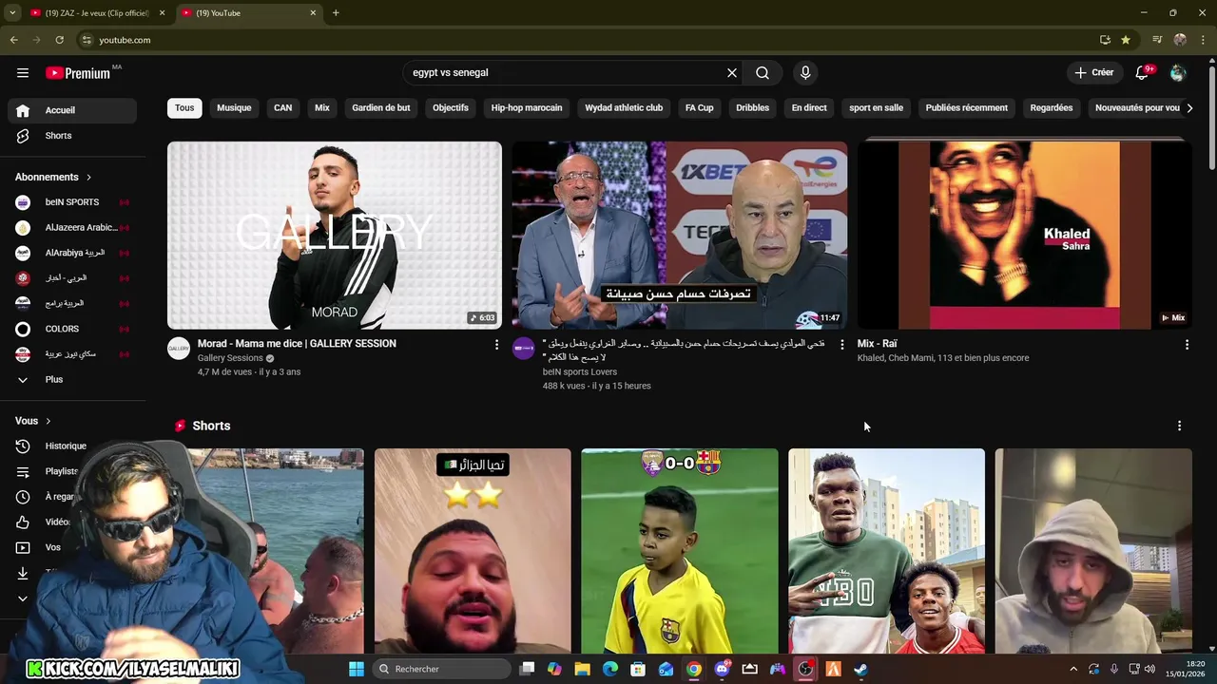Viewport: 1217px width, 684px height.
Task: Open the Windows Start menu
Action: pyautogui.click(x=357, y=669)
